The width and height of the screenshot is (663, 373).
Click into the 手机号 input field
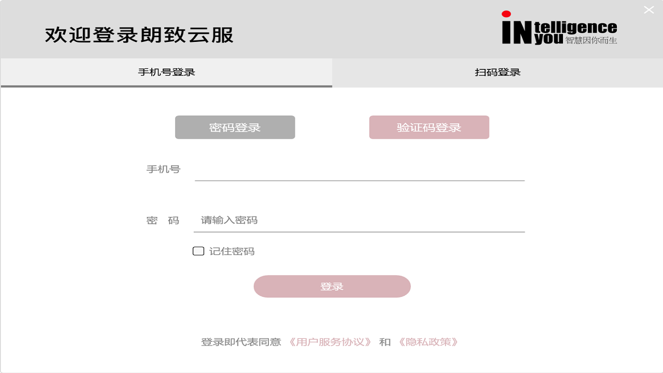(x=359, y=174)
